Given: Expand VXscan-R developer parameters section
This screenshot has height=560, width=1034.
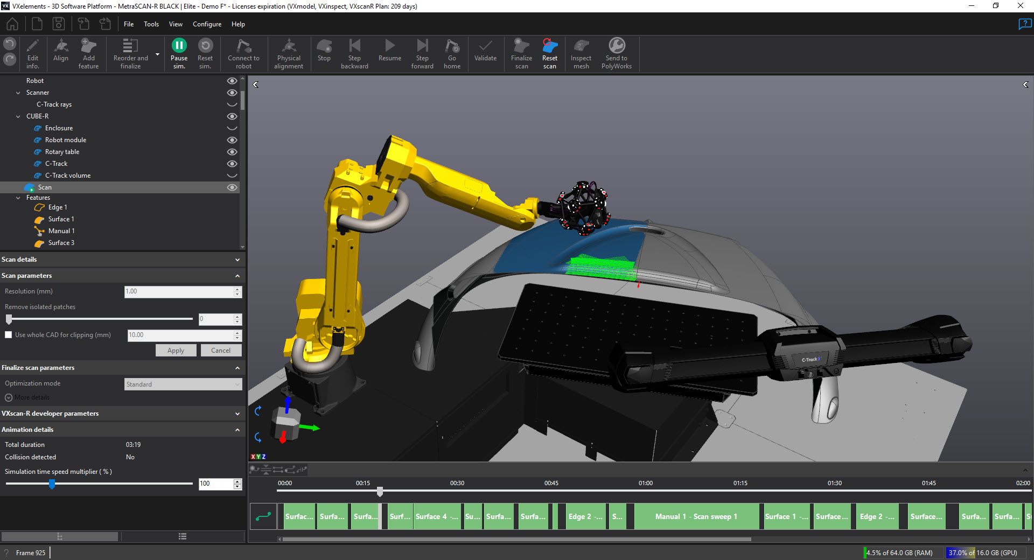Looking at the screenshot, I should 237,414.
